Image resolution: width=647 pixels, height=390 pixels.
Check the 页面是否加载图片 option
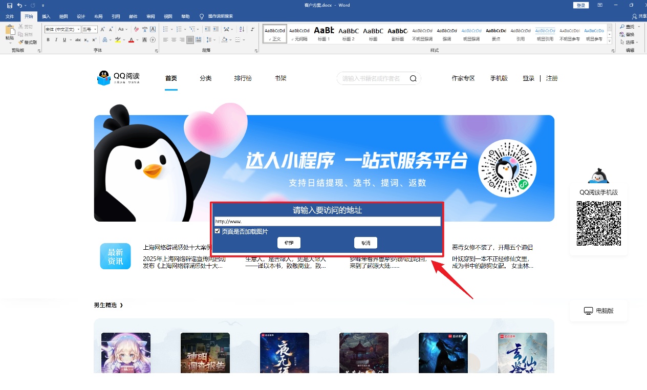pos(217,230)
